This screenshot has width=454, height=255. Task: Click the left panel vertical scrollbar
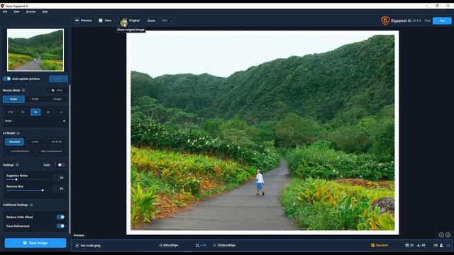(70, 159)
